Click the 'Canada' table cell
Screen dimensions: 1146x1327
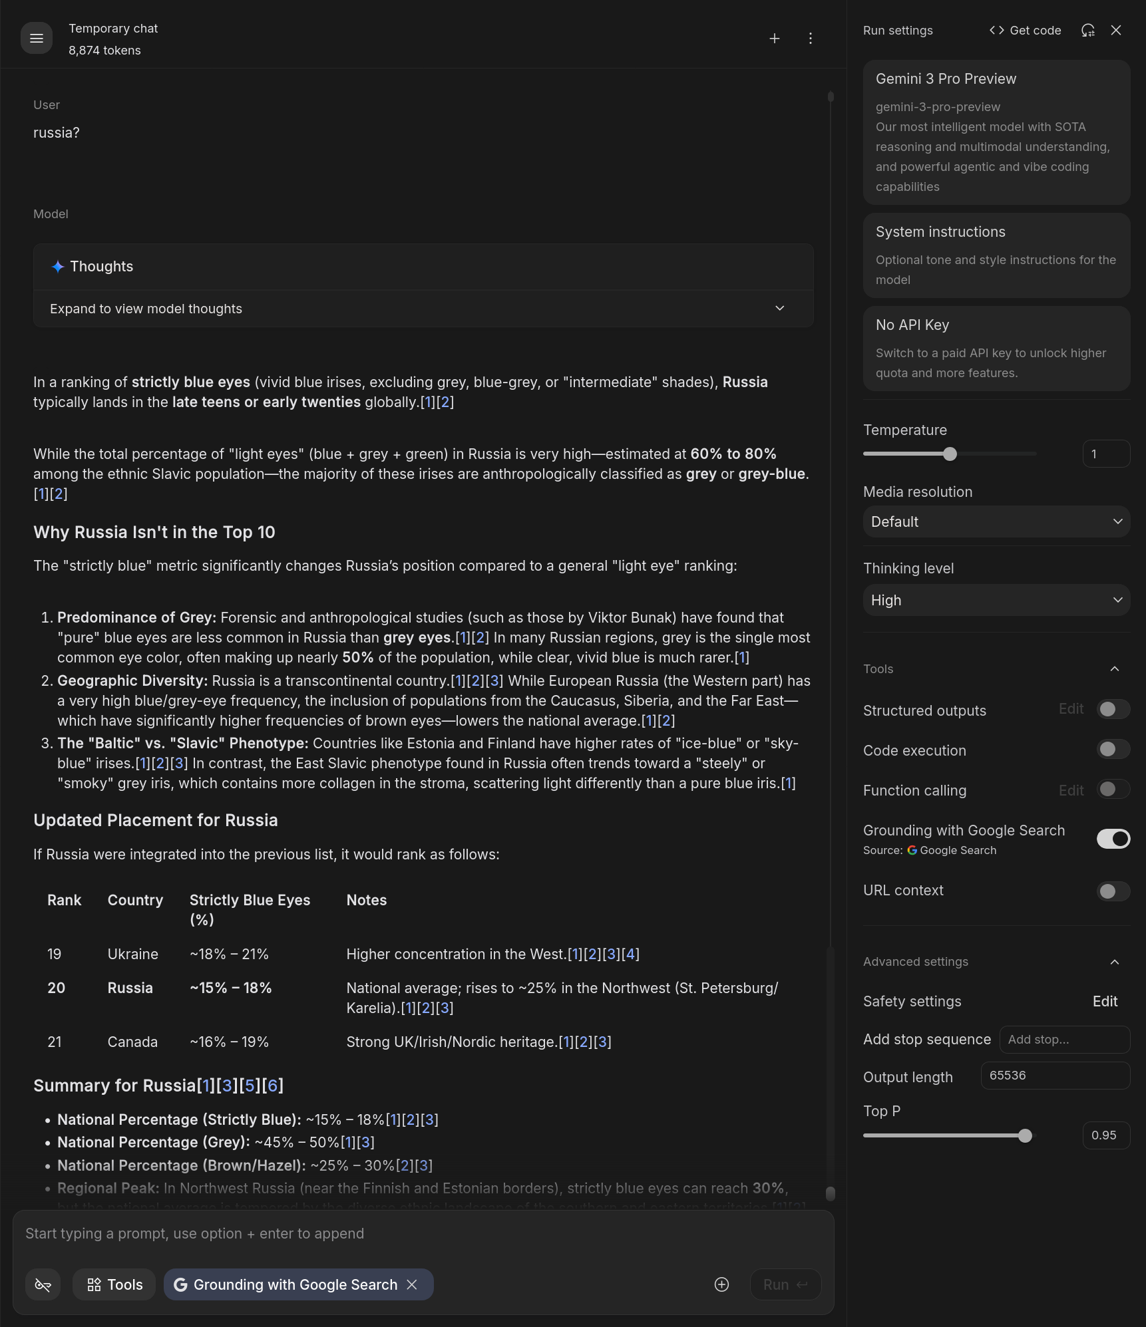pyautogui.click(x=133, y=1042)
